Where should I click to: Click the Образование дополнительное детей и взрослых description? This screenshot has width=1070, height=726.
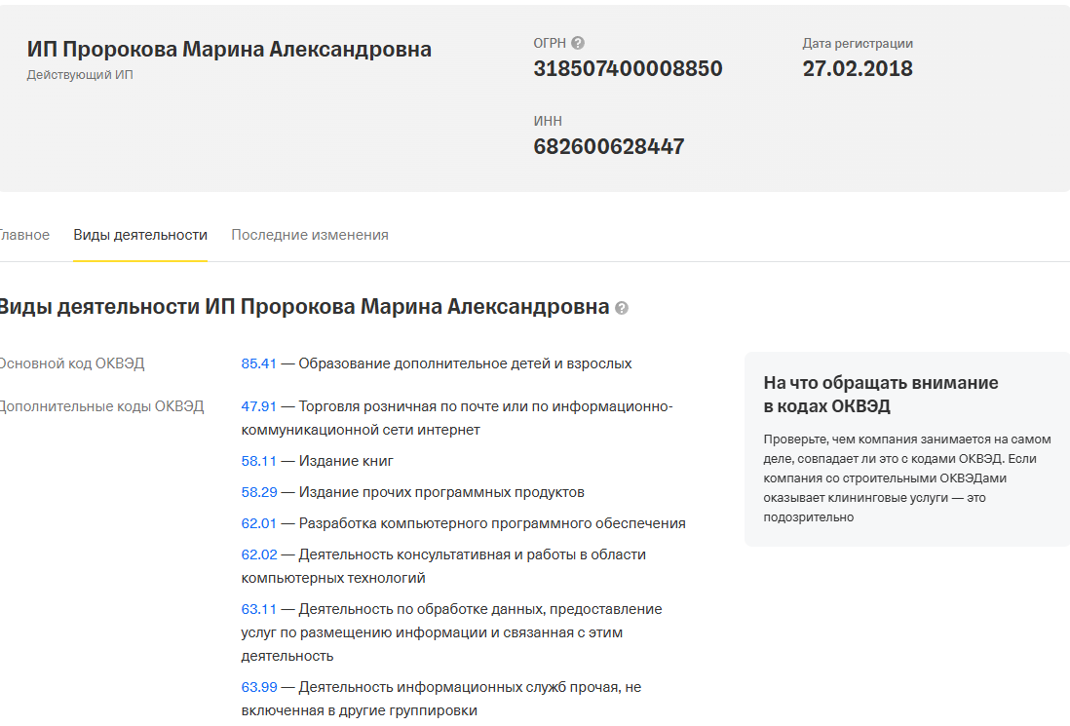pos(465,363)
